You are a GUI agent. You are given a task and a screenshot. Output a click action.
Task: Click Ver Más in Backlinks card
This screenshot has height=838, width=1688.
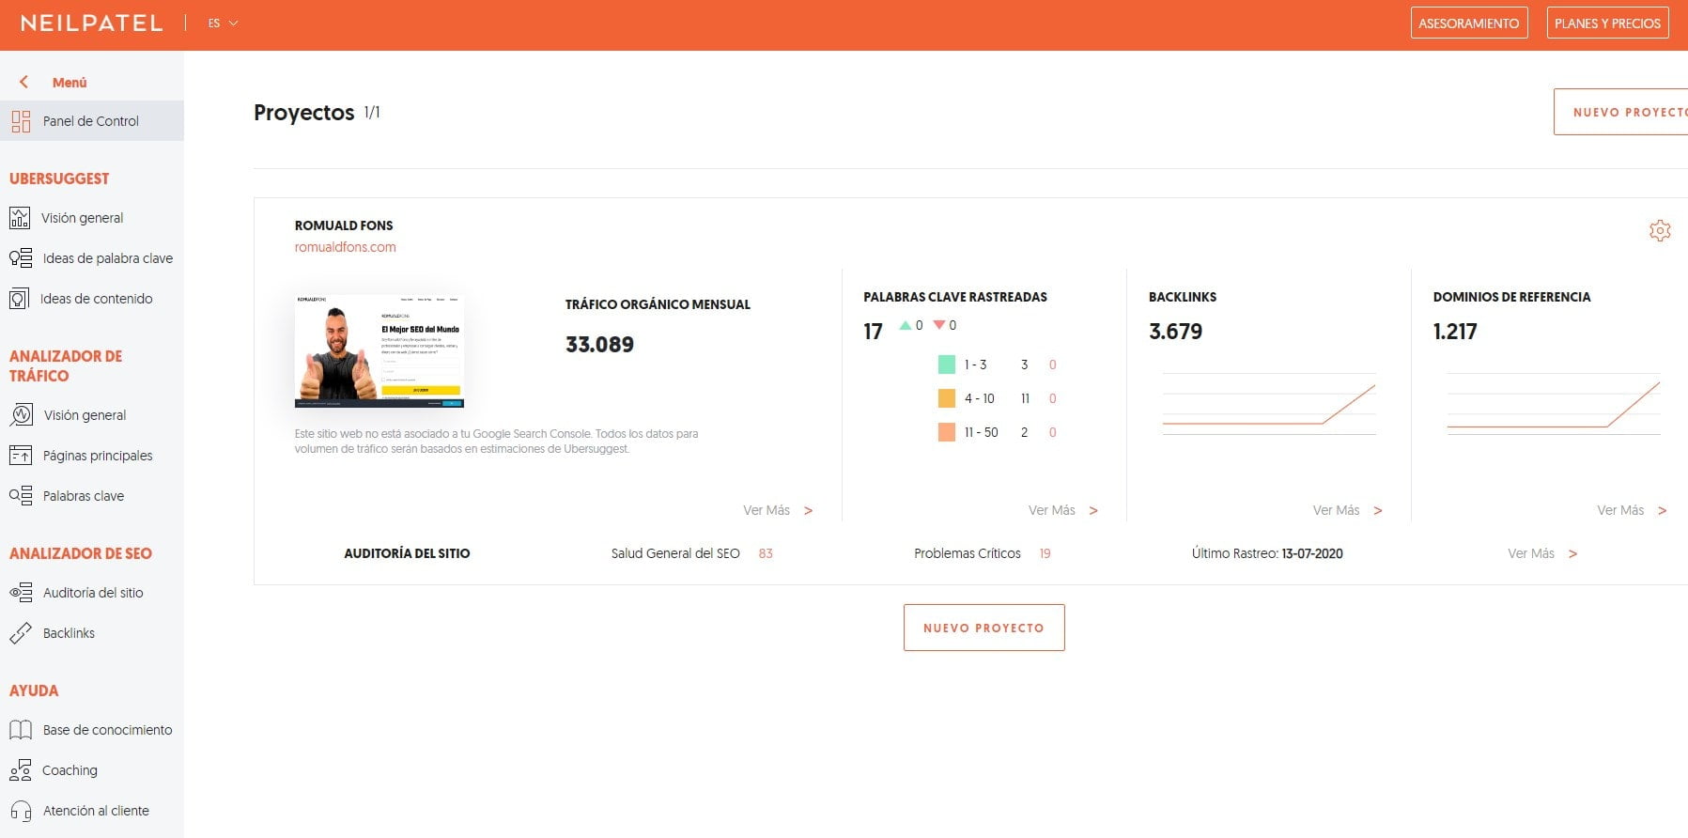[1336, 510]
